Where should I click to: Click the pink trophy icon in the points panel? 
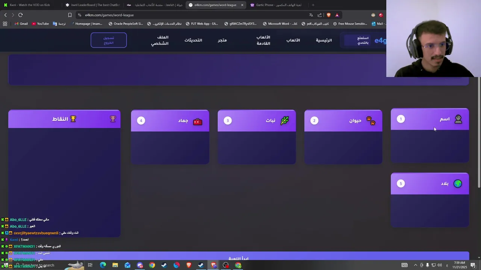[113, 119]
